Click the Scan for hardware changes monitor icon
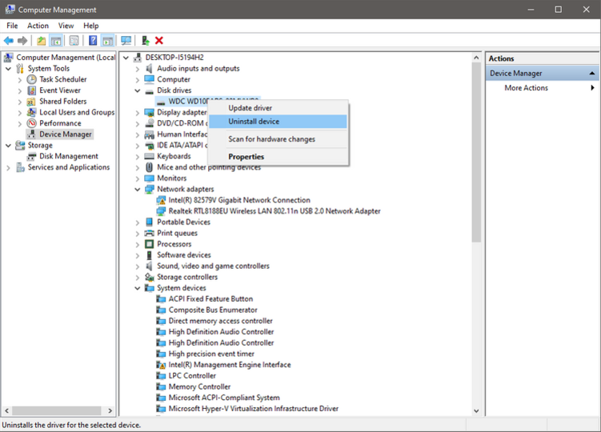The width and height of the screenshot is (601, 432). coord(126,40)
